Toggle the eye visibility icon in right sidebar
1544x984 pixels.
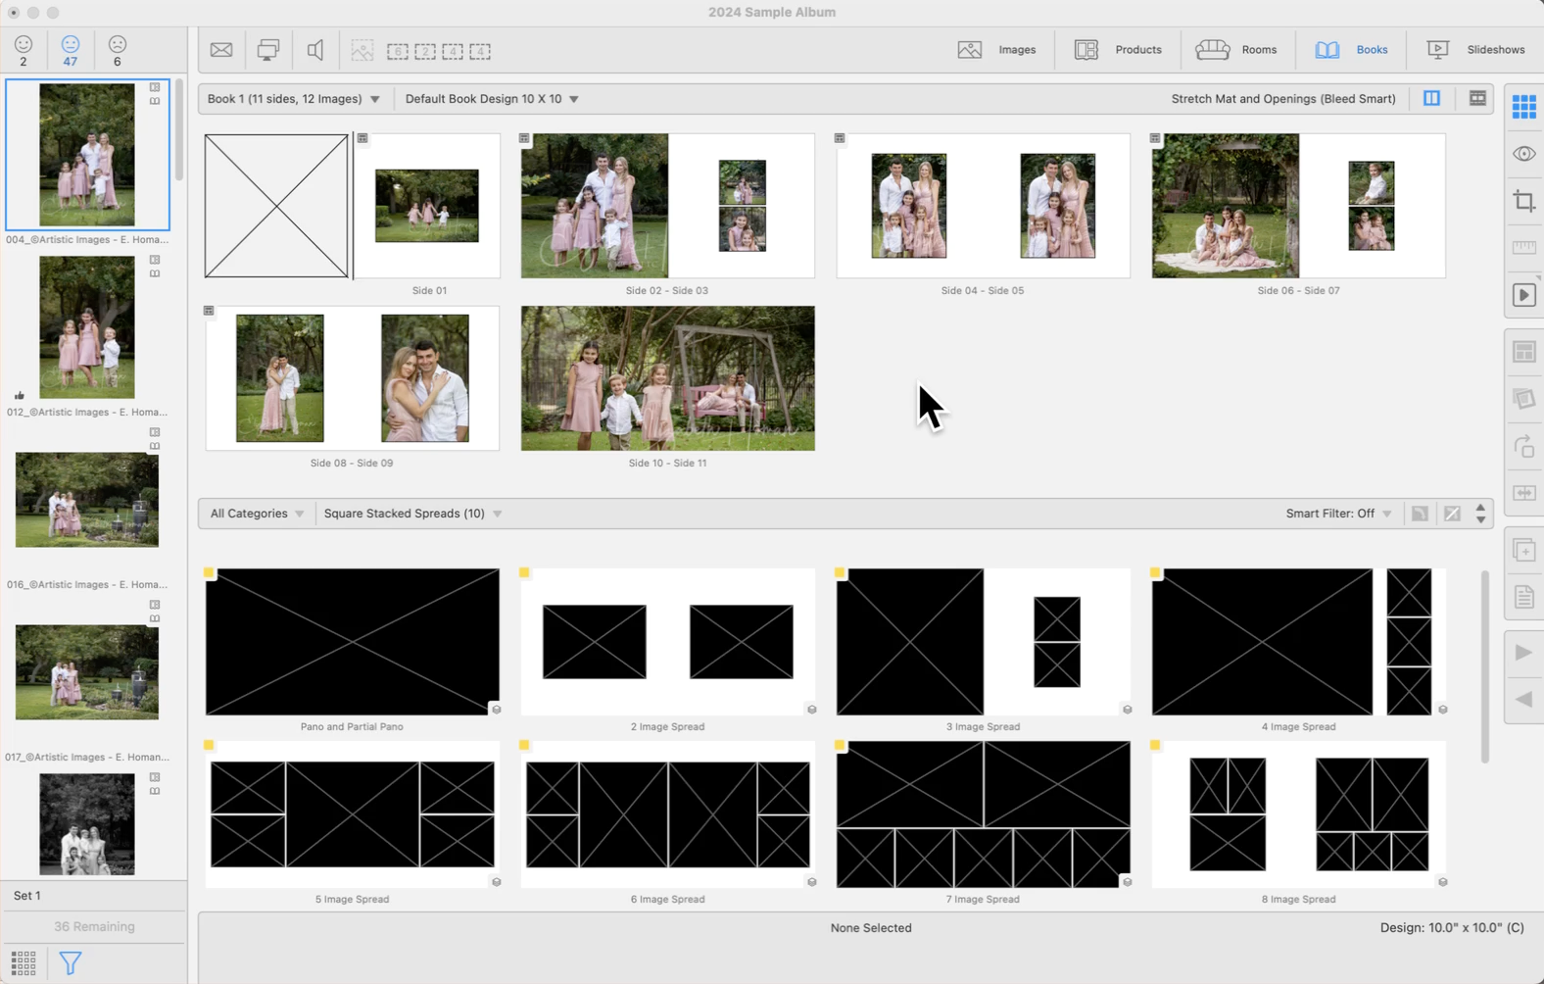1523,154
